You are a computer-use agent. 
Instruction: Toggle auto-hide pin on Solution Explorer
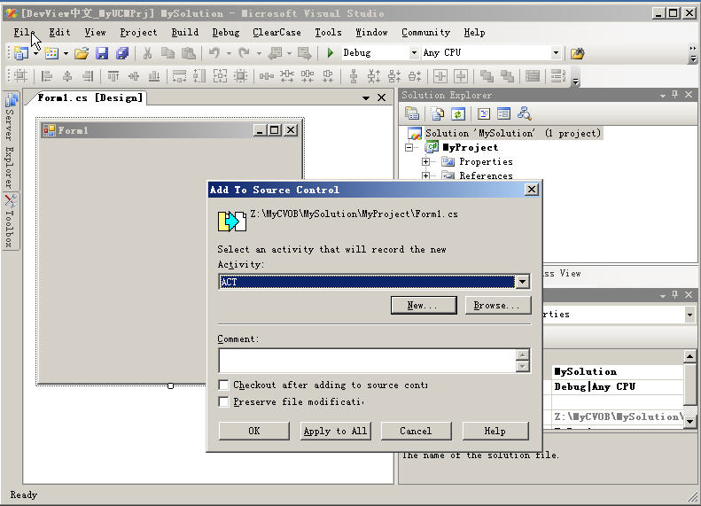tap(675, 94)
